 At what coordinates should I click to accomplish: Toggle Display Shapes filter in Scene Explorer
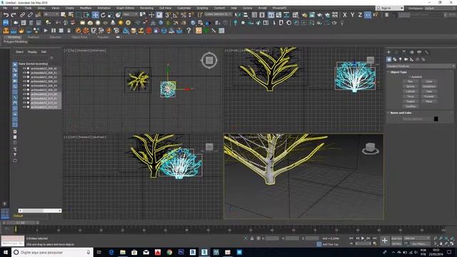pos(15,70)
